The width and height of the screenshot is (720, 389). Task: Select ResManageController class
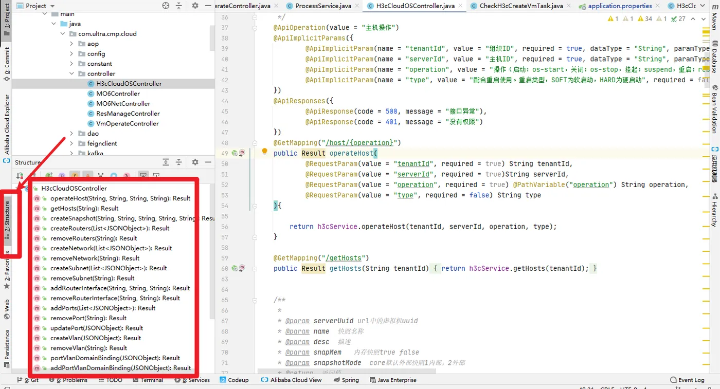(128, 114)
